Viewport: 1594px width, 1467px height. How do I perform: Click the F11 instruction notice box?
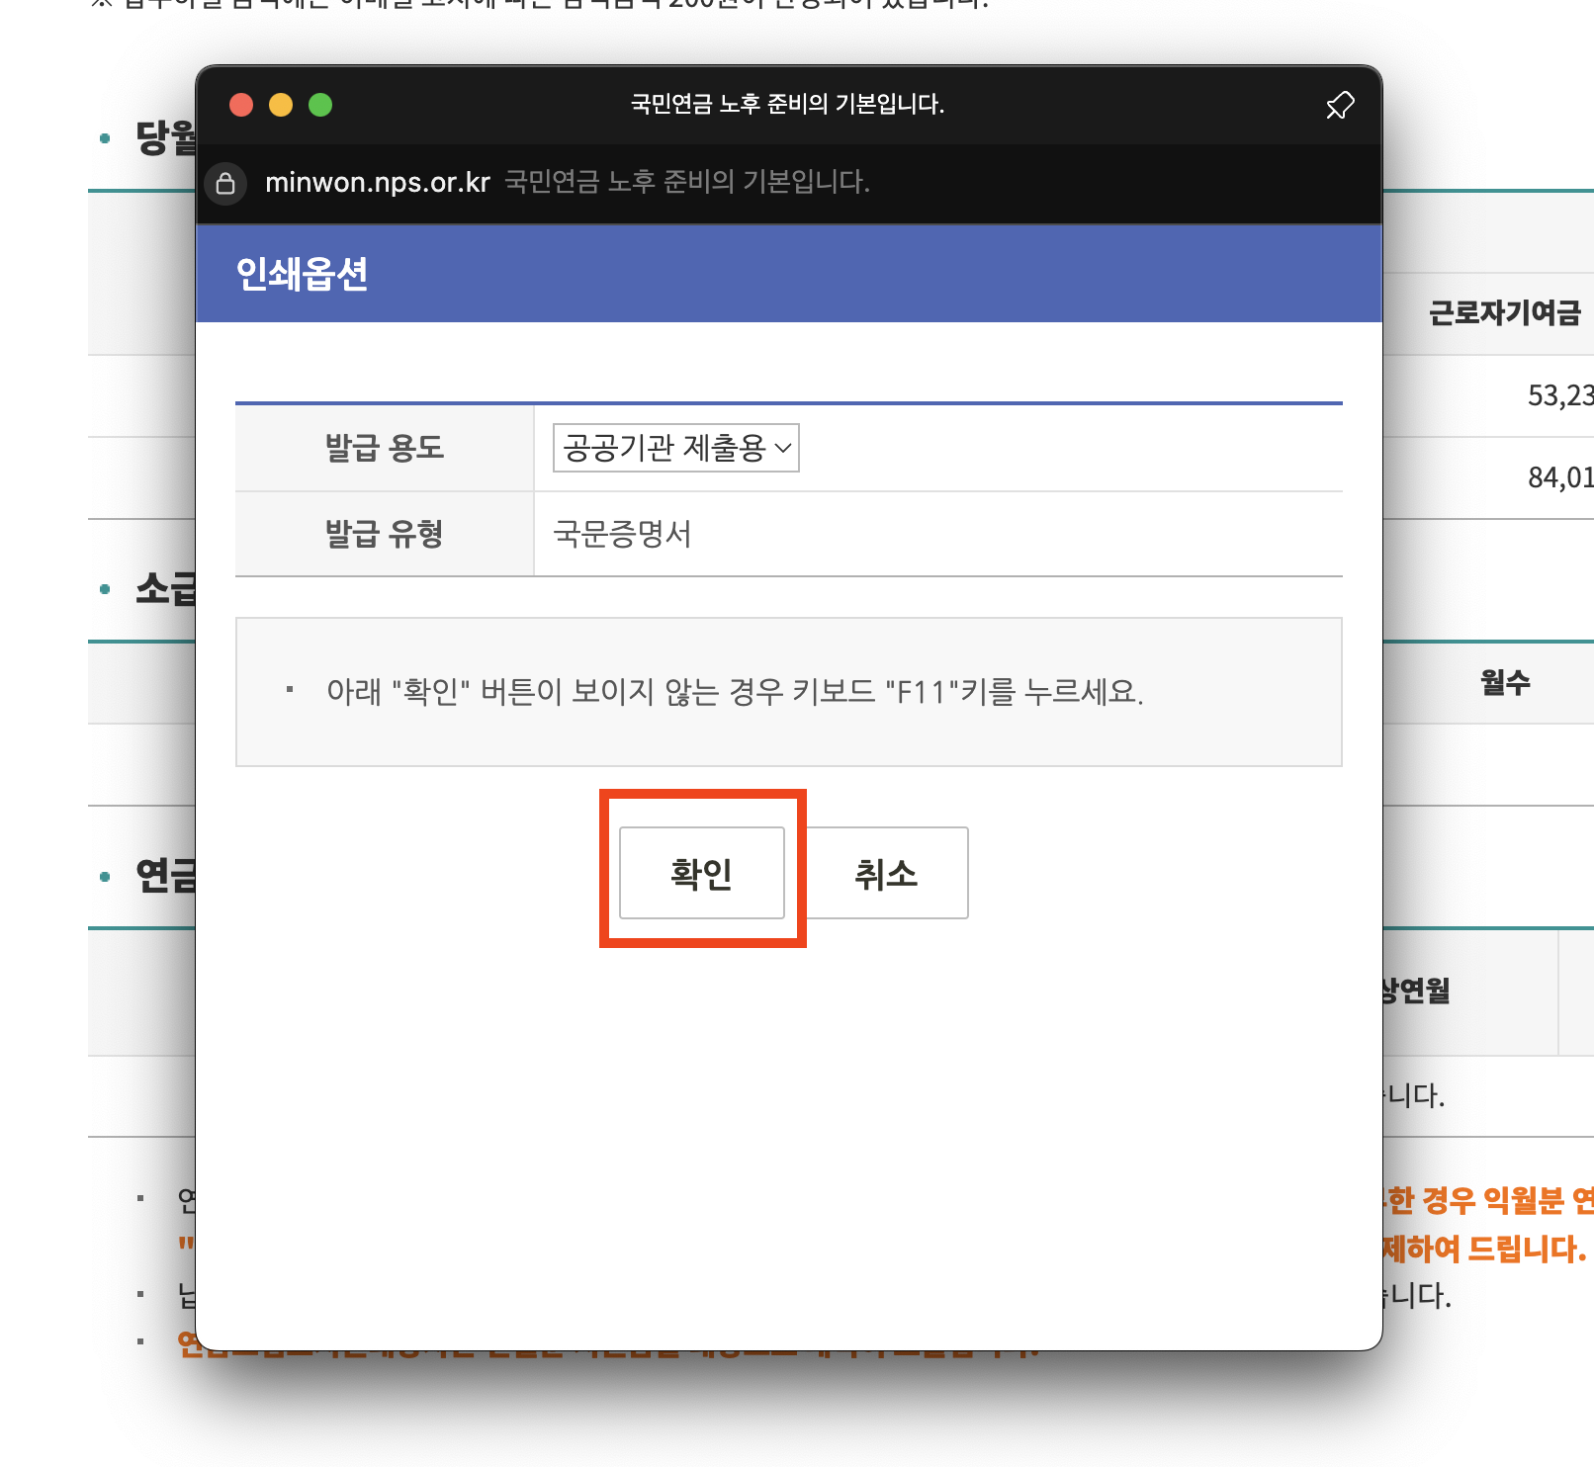788,692
